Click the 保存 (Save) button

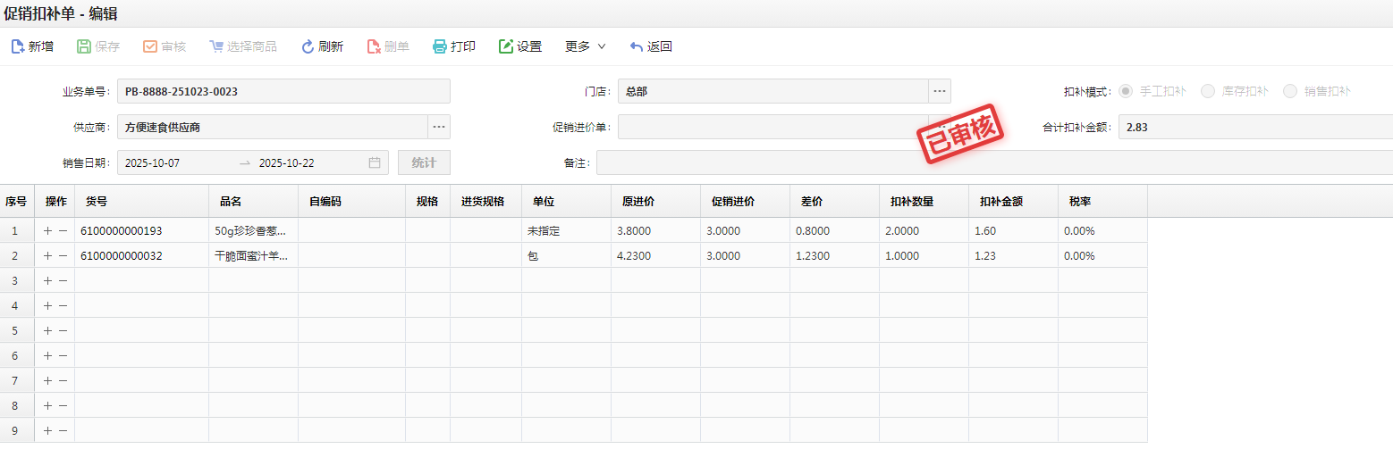click(97, 46)
